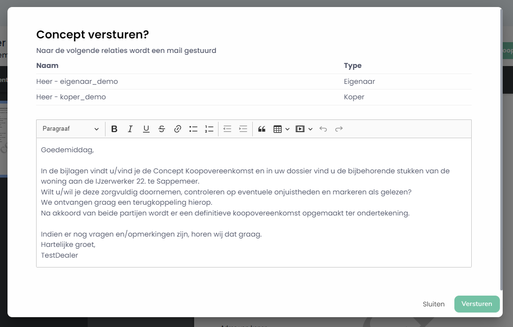Click the 'Indien er nog vragen' sentence
Image resolution: width=513 pixels, height=327 pixels.
151,234
